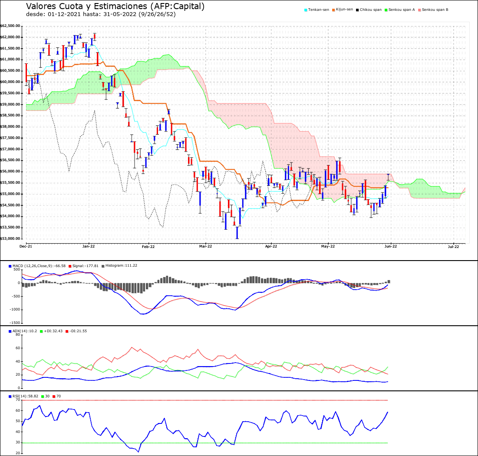Viewport: 478px width, 456px height.
Task: Click the black Chikou span legend swatch
Action: 357,10
